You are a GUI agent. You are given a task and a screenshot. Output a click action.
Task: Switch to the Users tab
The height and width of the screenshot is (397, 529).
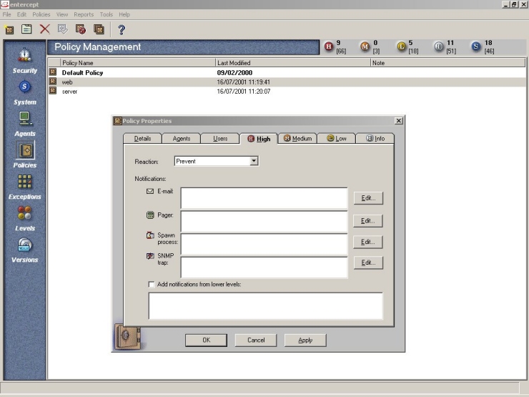(220, 138)
